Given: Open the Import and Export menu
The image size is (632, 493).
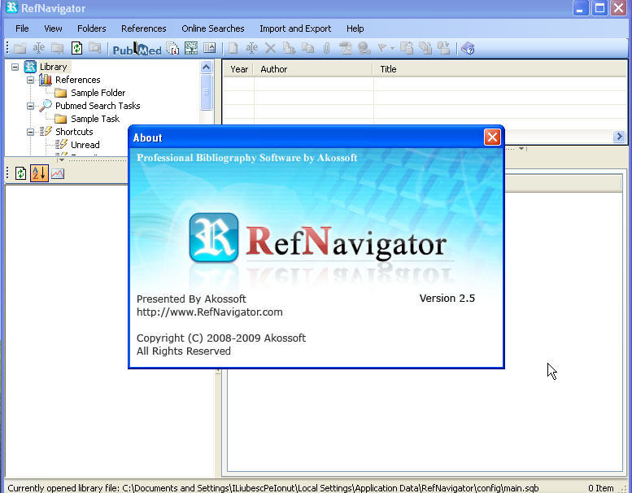Looking at the screenshot, I should click(295, 28).
